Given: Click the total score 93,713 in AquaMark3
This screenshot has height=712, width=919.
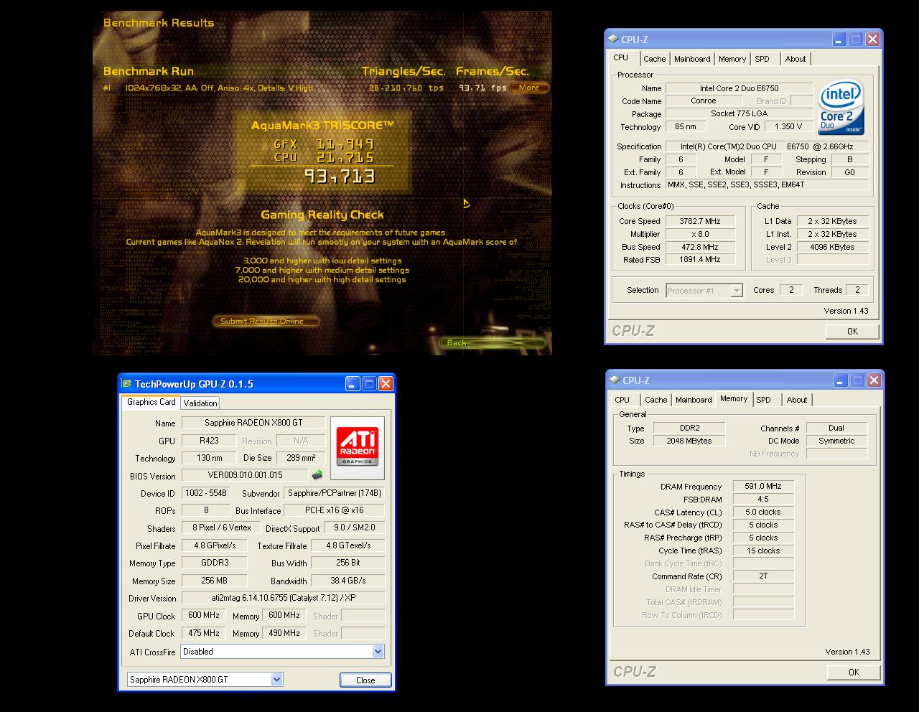Looking at the screenshot, I should pyautogui.click(x=340, y=176).
